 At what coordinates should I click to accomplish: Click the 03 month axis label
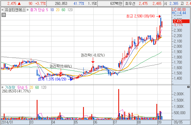(x=31, y=122)
